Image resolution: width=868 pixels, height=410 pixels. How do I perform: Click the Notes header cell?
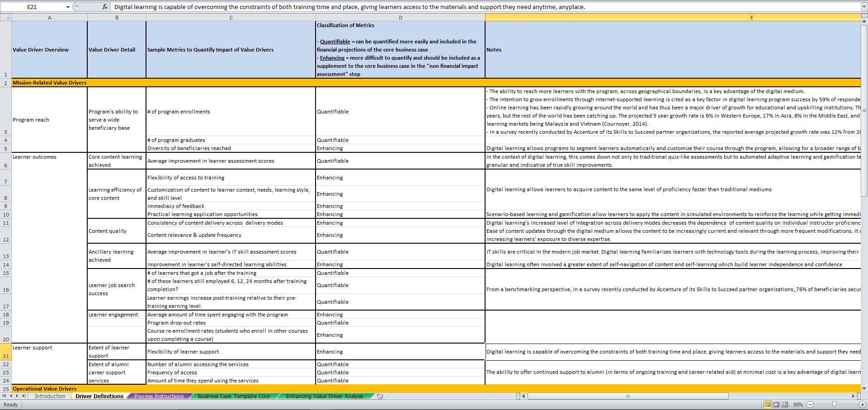click(673, 50)
